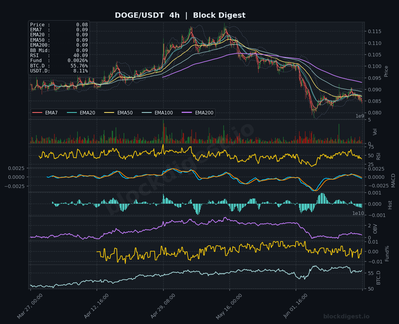Click the Fund 0.0026% row
The image size is (399, 324).
point(59,61)
